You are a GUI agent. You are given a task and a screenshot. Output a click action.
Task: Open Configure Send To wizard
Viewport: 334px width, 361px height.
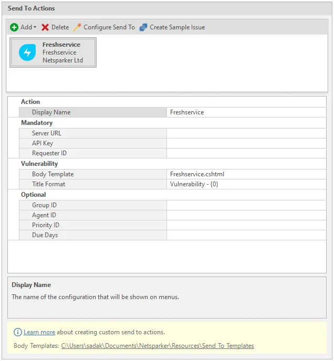109,27
